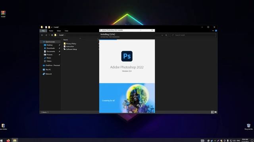Select Quick access in navigation pane
Viewport: 254px width, 142px height.
49,42
